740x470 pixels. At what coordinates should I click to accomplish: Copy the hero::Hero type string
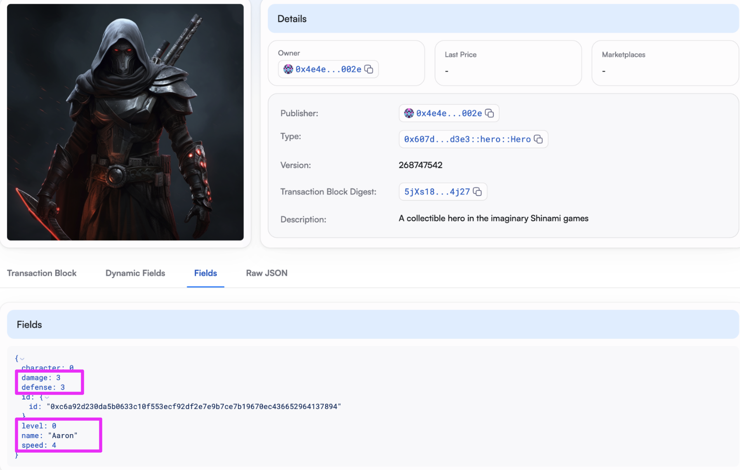(x=538, y=139)
